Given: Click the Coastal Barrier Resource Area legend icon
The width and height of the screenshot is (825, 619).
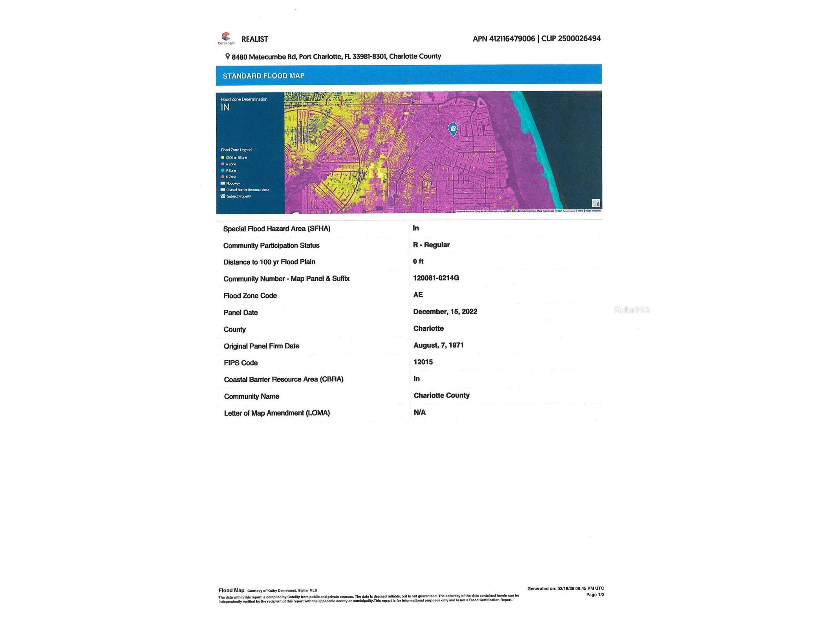Looking at the screenshot, I should pos(223,190).
